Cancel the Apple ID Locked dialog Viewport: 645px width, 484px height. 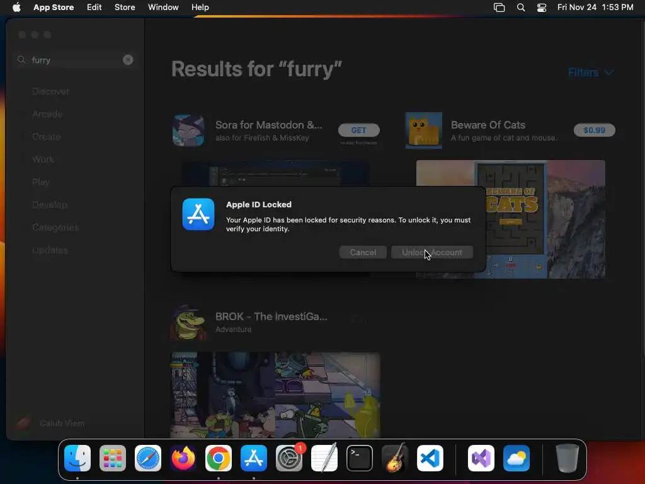click(363, 252)
